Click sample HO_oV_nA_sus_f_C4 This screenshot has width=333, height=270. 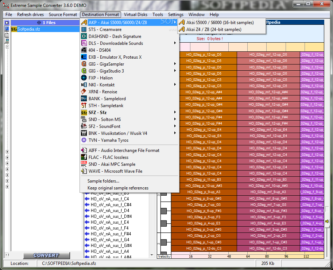click(109, 199)
